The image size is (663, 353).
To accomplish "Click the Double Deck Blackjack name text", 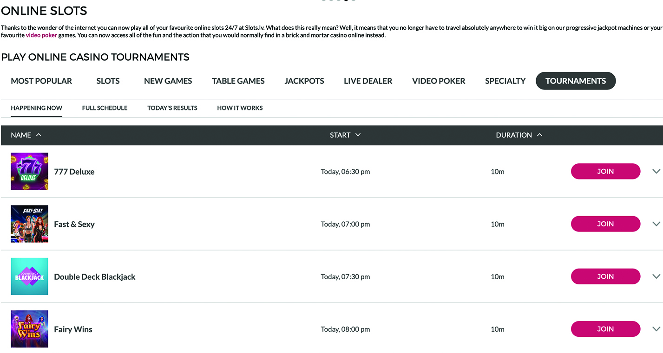I will pos(95,277).
